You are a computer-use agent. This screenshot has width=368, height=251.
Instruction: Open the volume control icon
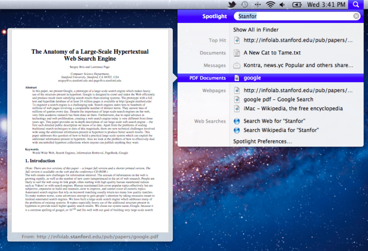(x=282, y=4)
